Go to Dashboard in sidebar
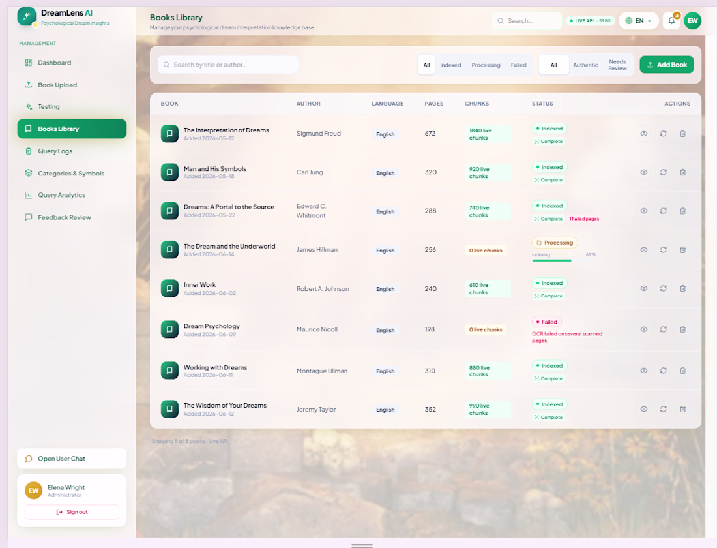The height and width of the screenshot is (548, 717). 72,63
